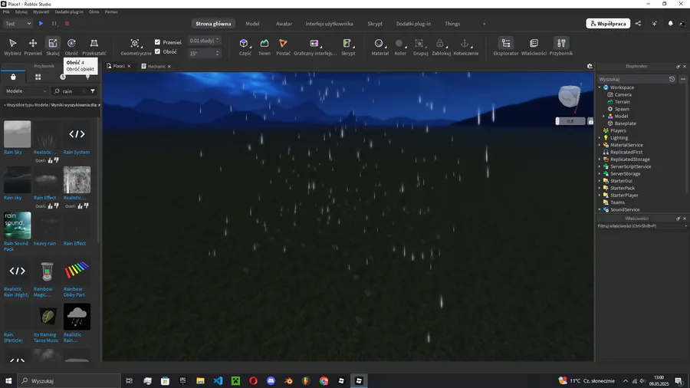Image resolution: width=690 pixels, height=388 pixels.
Task: Open the Geometryczne tool
Action: [x=136, y=46]
